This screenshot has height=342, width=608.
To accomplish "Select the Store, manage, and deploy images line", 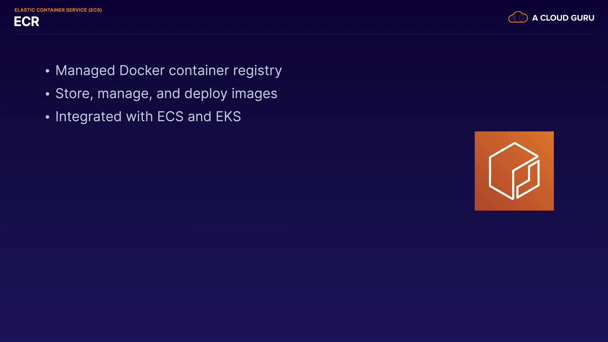I will (x=166, y=94).
